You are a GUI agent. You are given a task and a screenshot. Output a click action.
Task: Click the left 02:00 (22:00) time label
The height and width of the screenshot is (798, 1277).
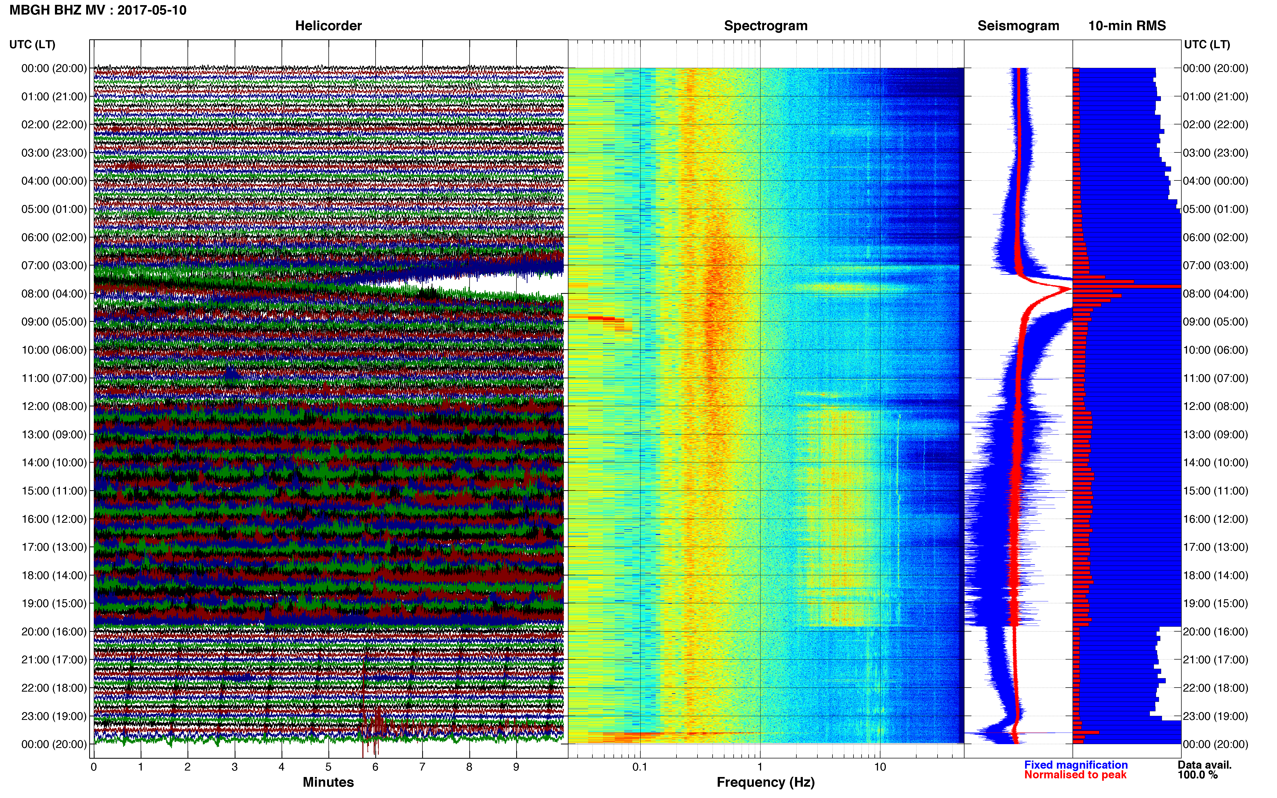(54, 124)
